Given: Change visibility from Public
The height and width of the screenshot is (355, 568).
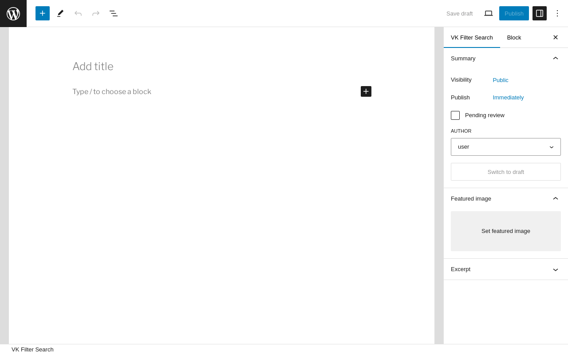Looking at the screenshot, I should tap(501, 80).
